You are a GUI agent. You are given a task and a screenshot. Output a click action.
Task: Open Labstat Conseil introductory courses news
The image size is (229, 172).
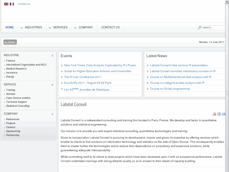click(183, 71)
